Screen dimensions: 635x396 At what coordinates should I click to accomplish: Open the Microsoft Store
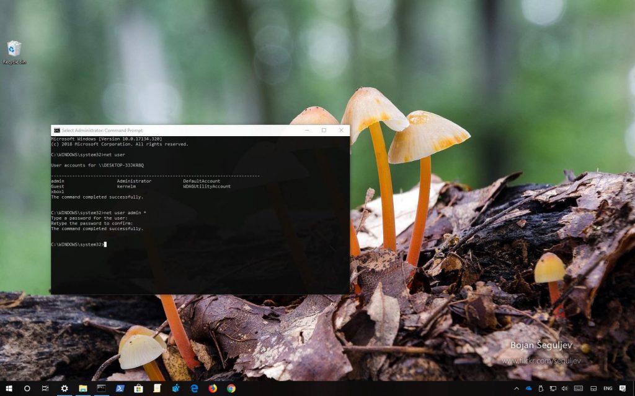[140, 388]
